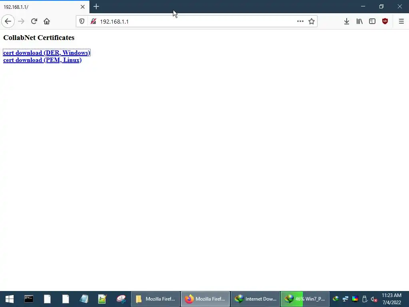Switch to the Mozilla Firefox browser taskbar button
This screenshot has width=409, height=307.
click(x=205, y=299)
